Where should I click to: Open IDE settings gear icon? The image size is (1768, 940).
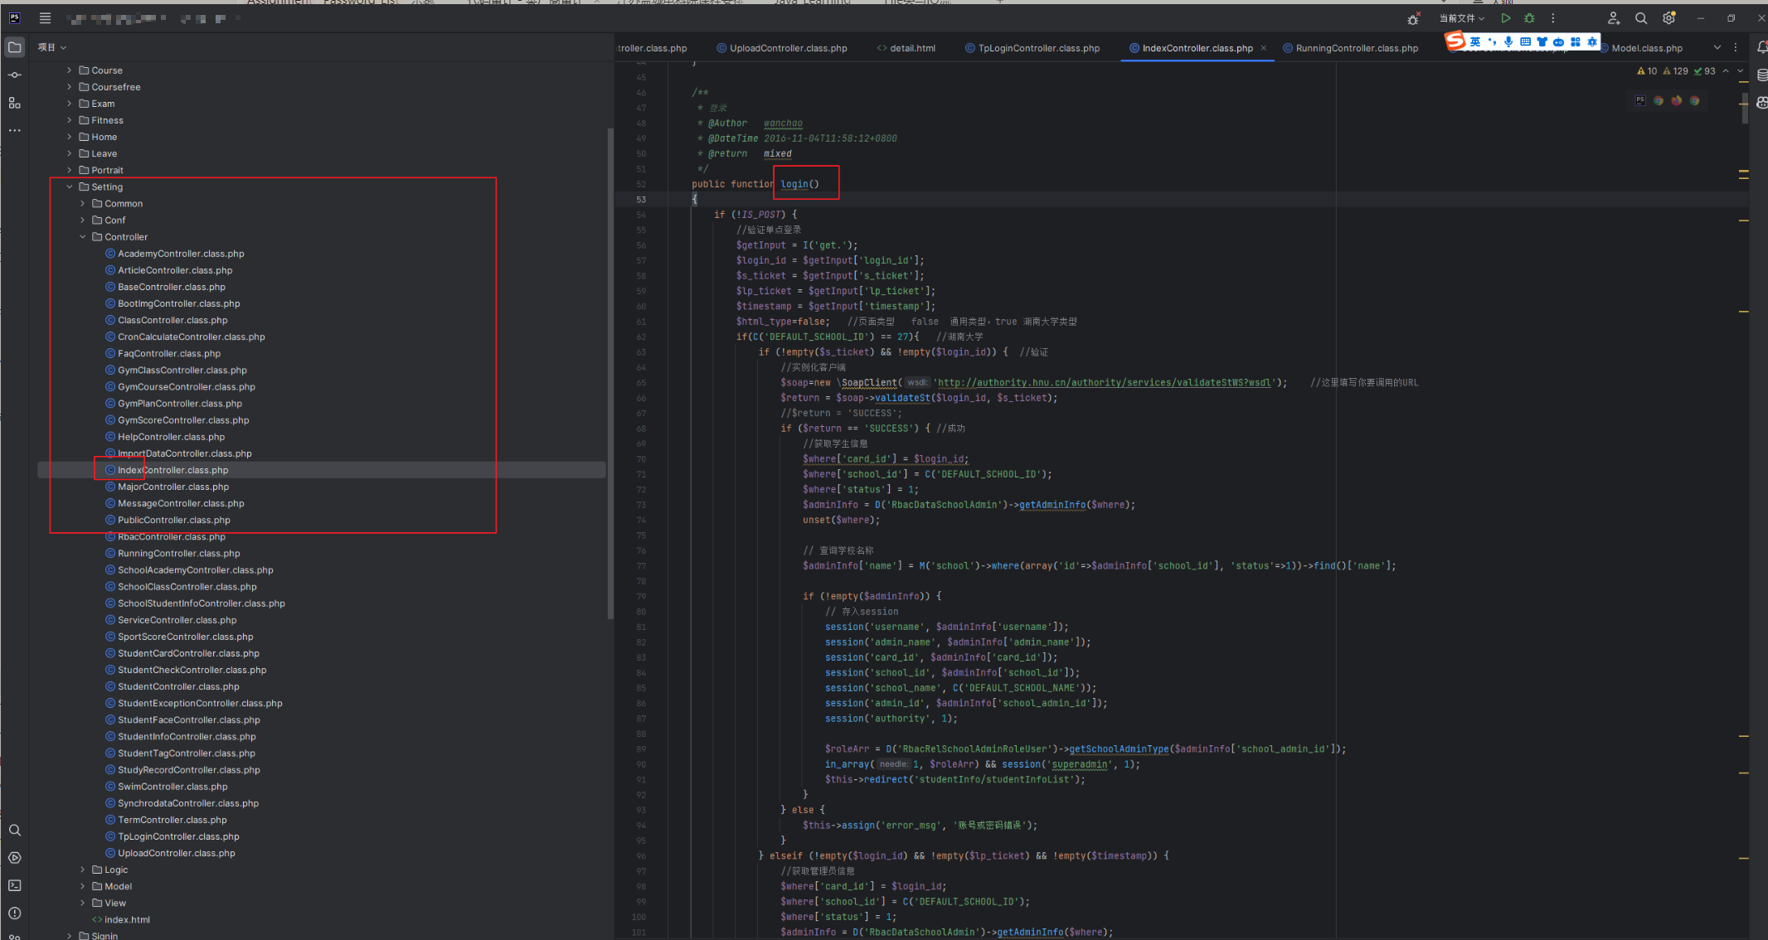tap(1669, 18)
